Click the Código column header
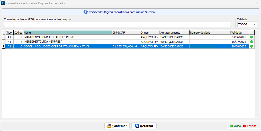This screenshot has width=261, height=131. tap(18, 33)
